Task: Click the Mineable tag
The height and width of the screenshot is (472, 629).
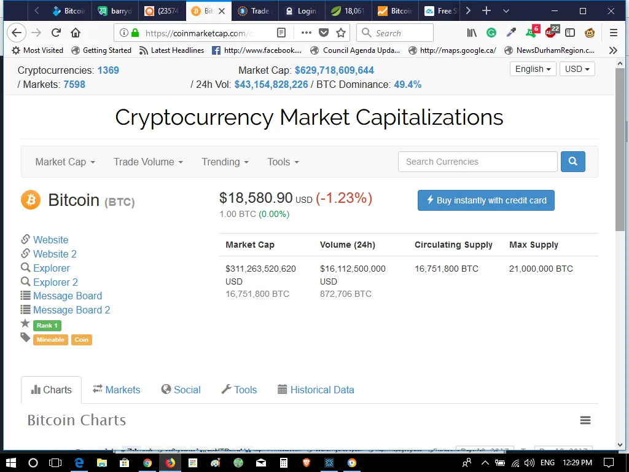Action: coord(50,339)
